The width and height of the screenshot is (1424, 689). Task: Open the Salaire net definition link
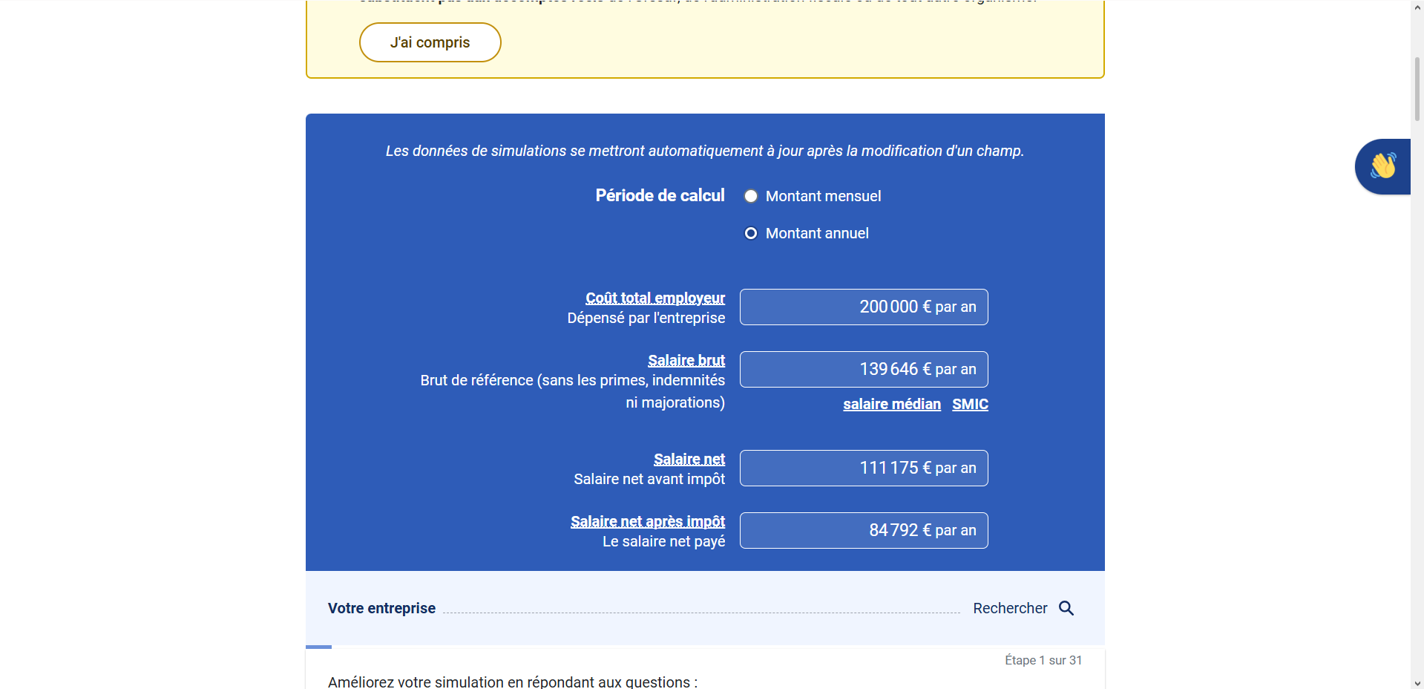(689, 459)
